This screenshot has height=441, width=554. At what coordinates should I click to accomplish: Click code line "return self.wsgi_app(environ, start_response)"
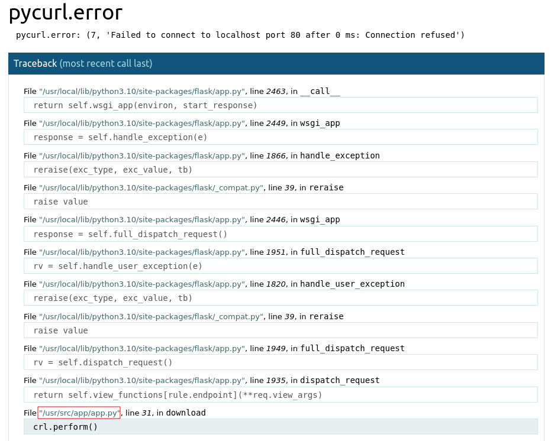pyautogui.click(x=281, y=105)
